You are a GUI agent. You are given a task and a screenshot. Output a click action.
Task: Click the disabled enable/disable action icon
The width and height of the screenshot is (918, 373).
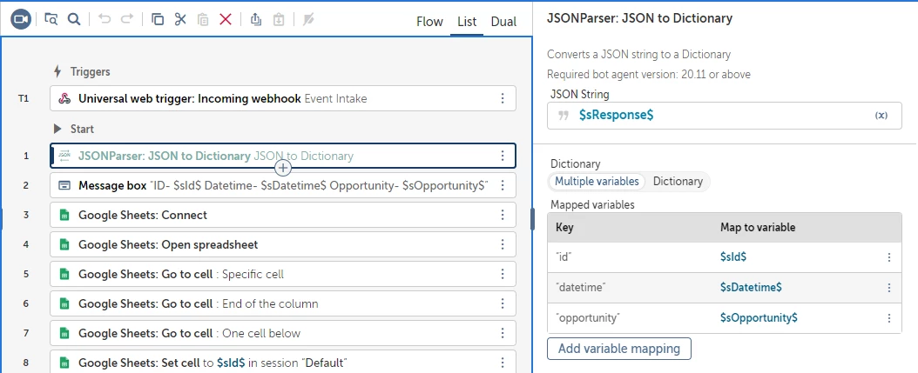tap(308, 19)
